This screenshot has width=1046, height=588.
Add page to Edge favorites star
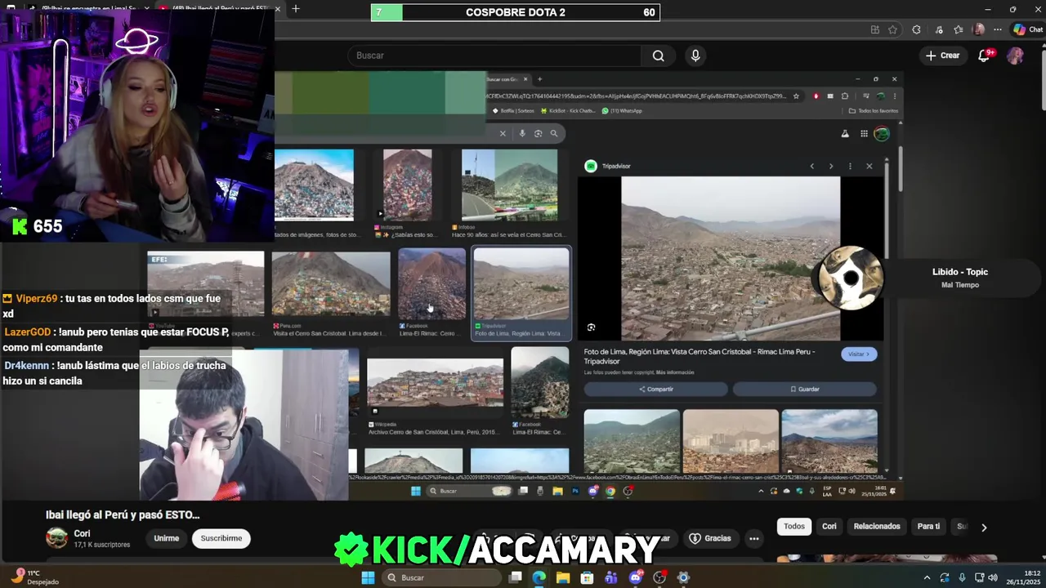pos(892,29)
